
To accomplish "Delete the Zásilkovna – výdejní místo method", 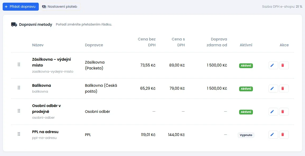I will pyautogui.click(x=284, y=65).
